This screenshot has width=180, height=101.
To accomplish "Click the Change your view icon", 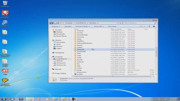I will (141, 26).
